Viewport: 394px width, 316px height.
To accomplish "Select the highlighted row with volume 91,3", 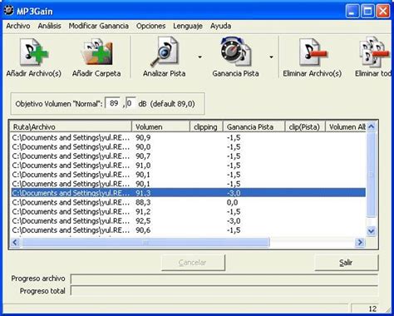I will point(189,193).
